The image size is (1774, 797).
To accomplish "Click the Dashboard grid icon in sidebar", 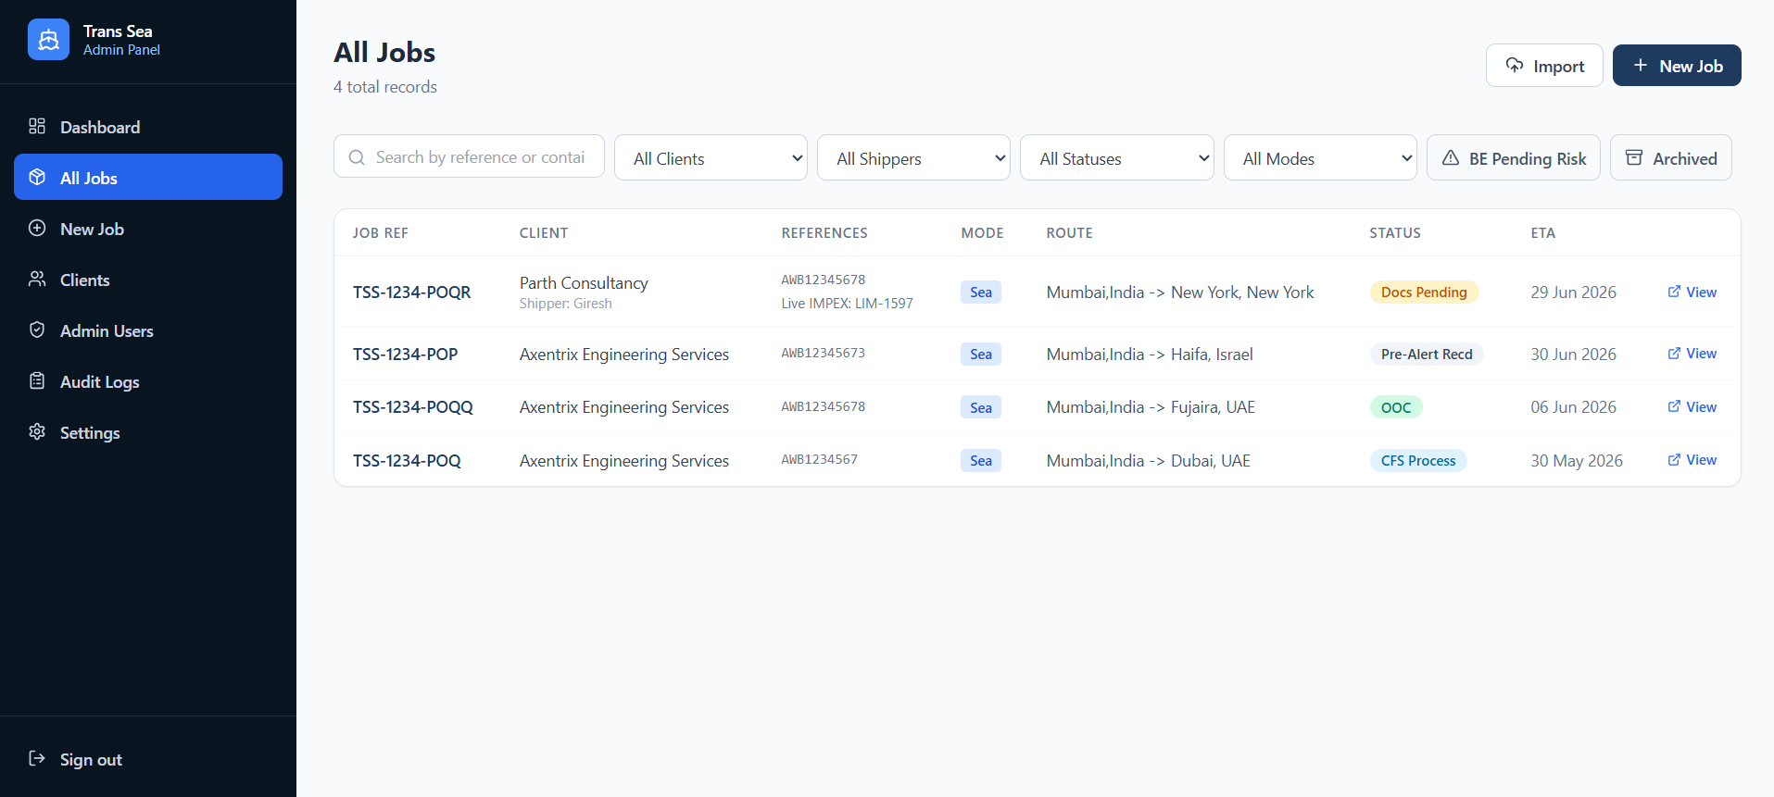I will coord(37,126).
